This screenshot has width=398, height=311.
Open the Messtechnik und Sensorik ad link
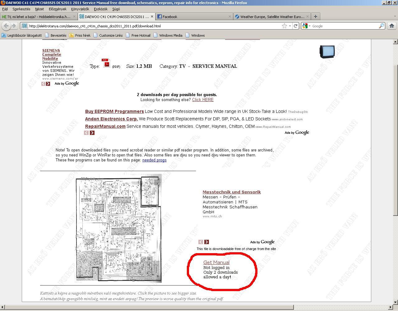[x=232, y=192]
